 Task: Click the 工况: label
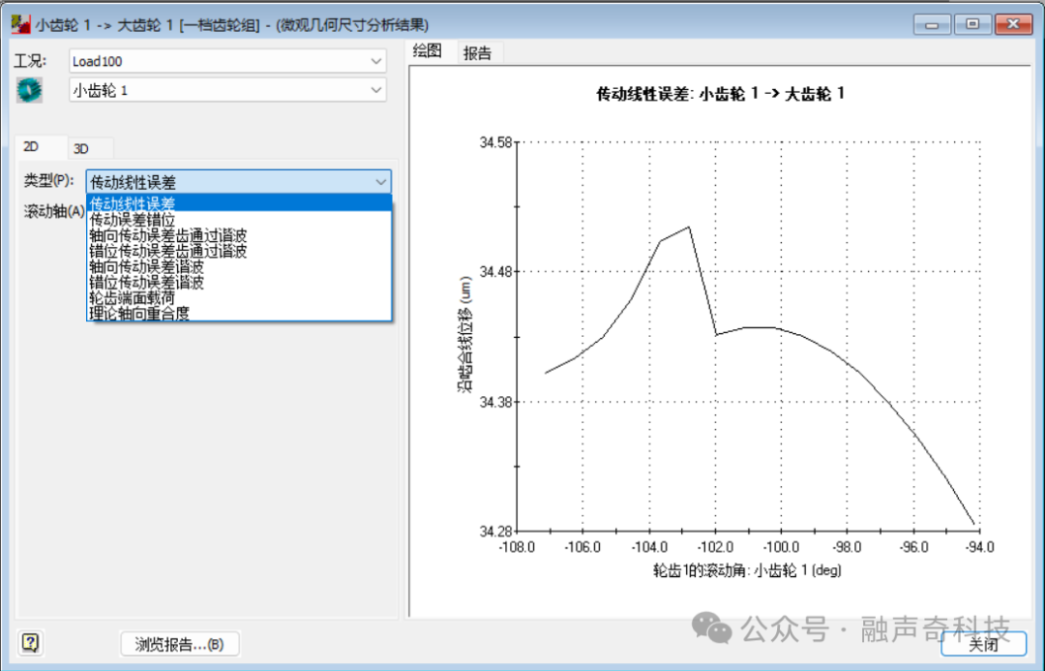31,61
